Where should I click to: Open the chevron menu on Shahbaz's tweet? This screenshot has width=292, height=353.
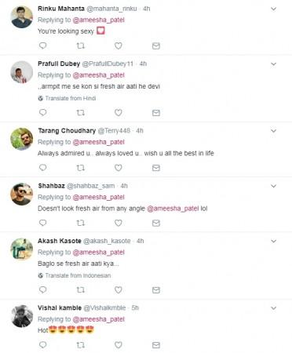pyautogui.click(x=273, y=186)
